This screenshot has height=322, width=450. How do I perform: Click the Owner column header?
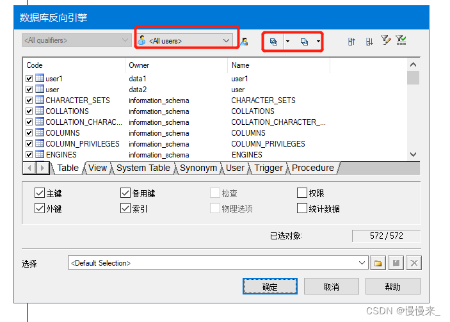pos(176,65)
